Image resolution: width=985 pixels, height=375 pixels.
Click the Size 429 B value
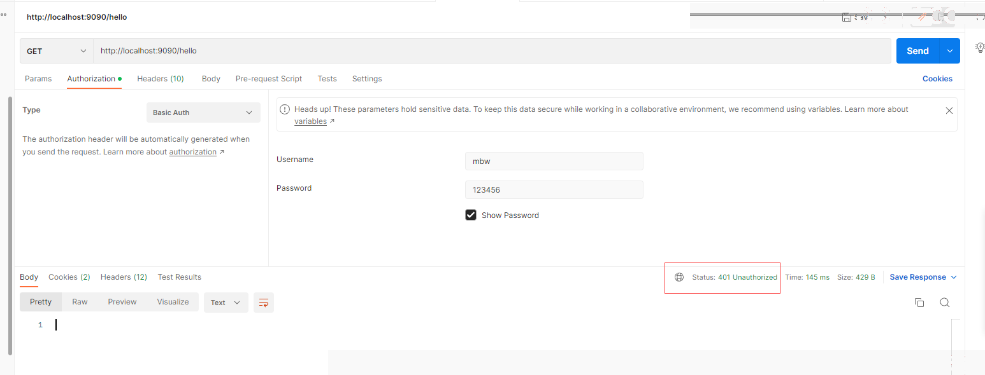[x=865, y=277]
